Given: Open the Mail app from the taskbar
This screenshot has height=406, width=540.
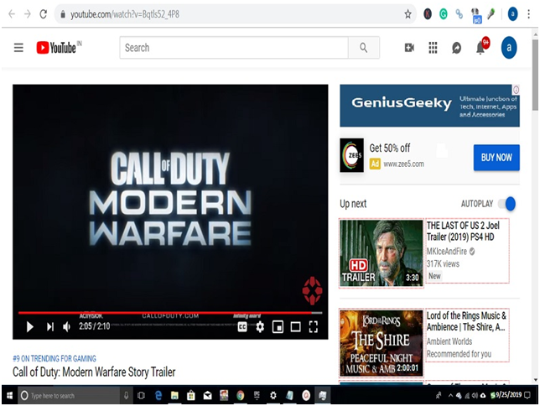Looking at the screenshot, I should click(x=207, y=395).
